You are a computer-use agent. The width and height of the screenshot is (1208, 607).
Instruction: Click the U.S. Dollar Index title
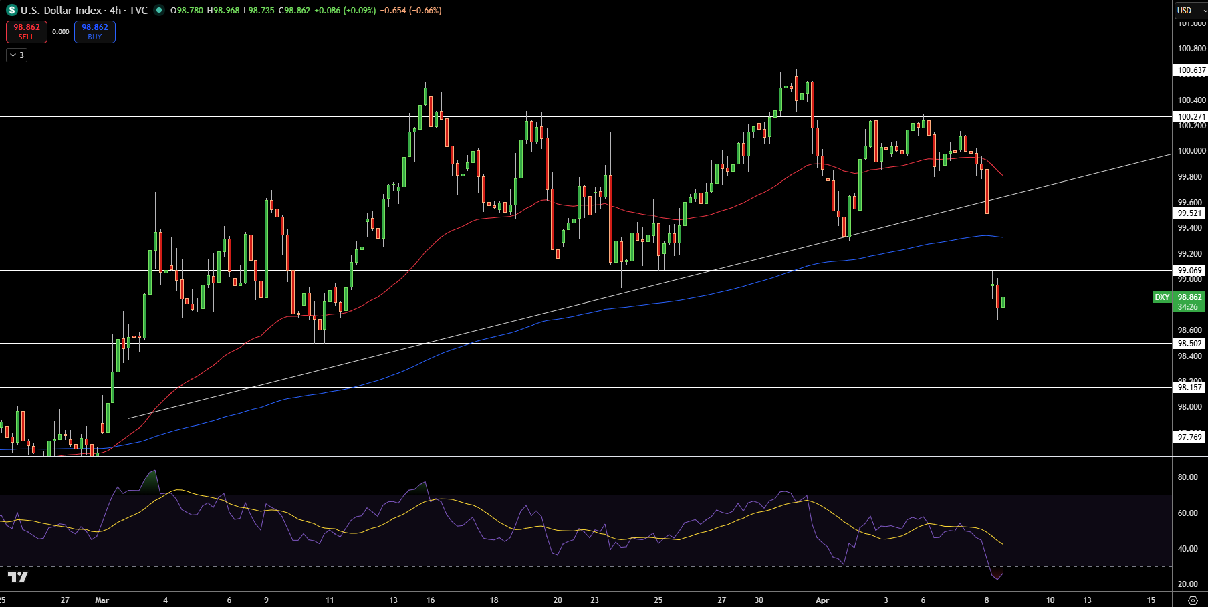point(61,10)
